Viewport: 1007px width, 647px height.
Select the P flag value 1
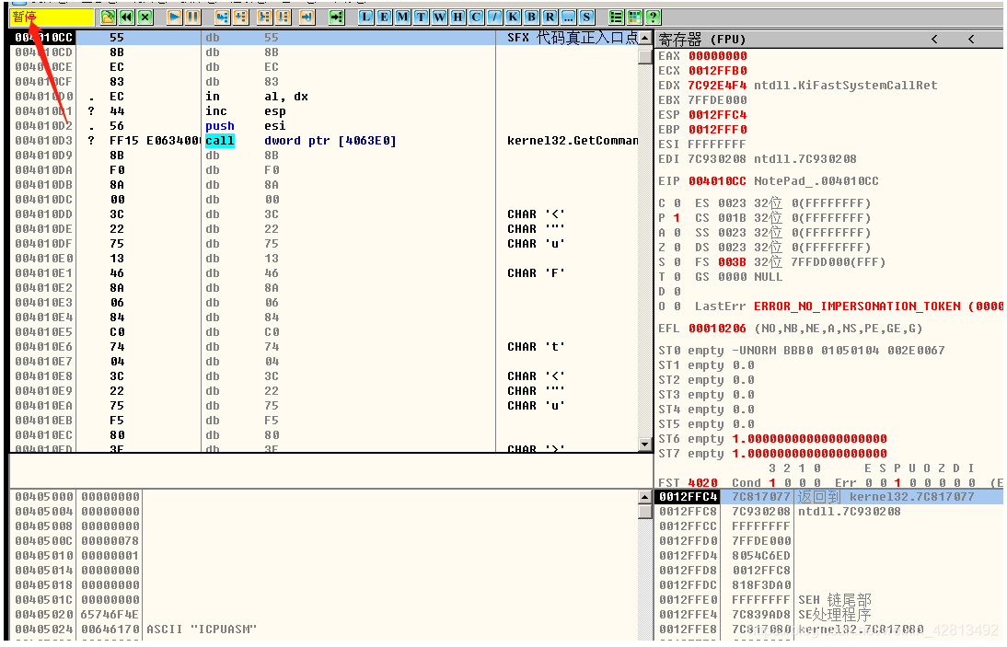coord(677,218)
